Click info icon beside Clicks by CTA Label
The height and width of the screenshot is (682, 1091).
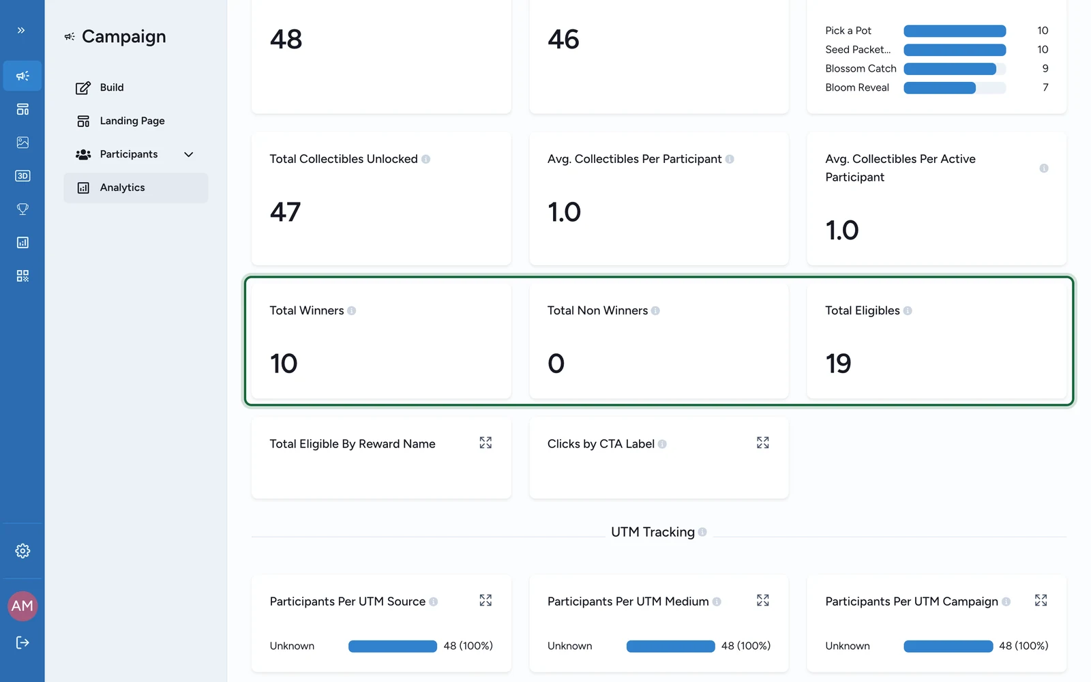point(662,444)
